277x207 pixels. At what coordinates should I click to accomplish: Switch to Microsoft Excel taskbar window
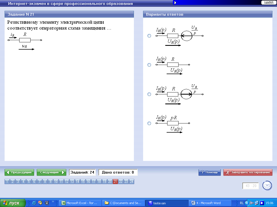point(80,203)
